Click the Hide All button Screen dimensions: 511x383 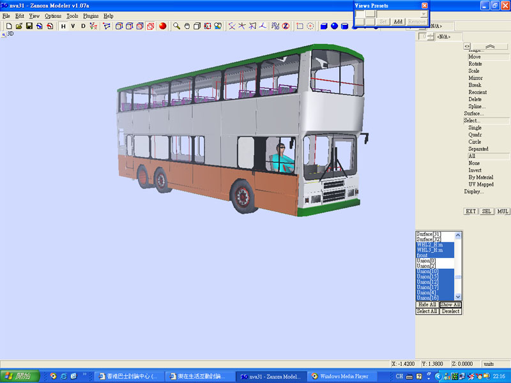[x=427, y=305]
